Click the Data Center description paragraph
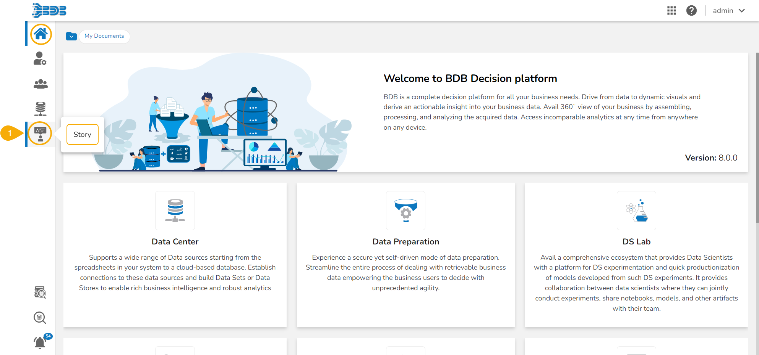Viewport: 759px width, 355px height. click(175, 273)
